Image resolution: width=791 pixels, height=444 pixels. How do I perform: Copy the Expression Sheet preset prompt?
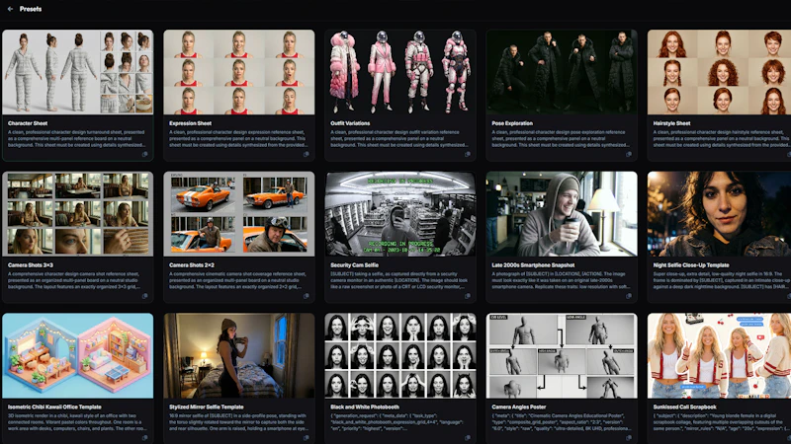[307, 155]
